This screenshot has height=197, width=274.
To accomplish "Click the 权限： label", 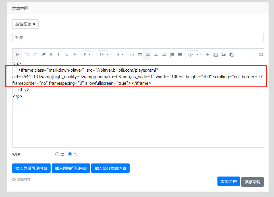I will pos(17,155).
